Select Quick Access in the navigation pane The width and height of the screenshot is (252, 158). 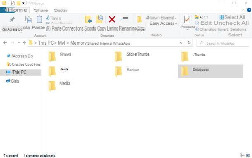[x=20, y=56]
